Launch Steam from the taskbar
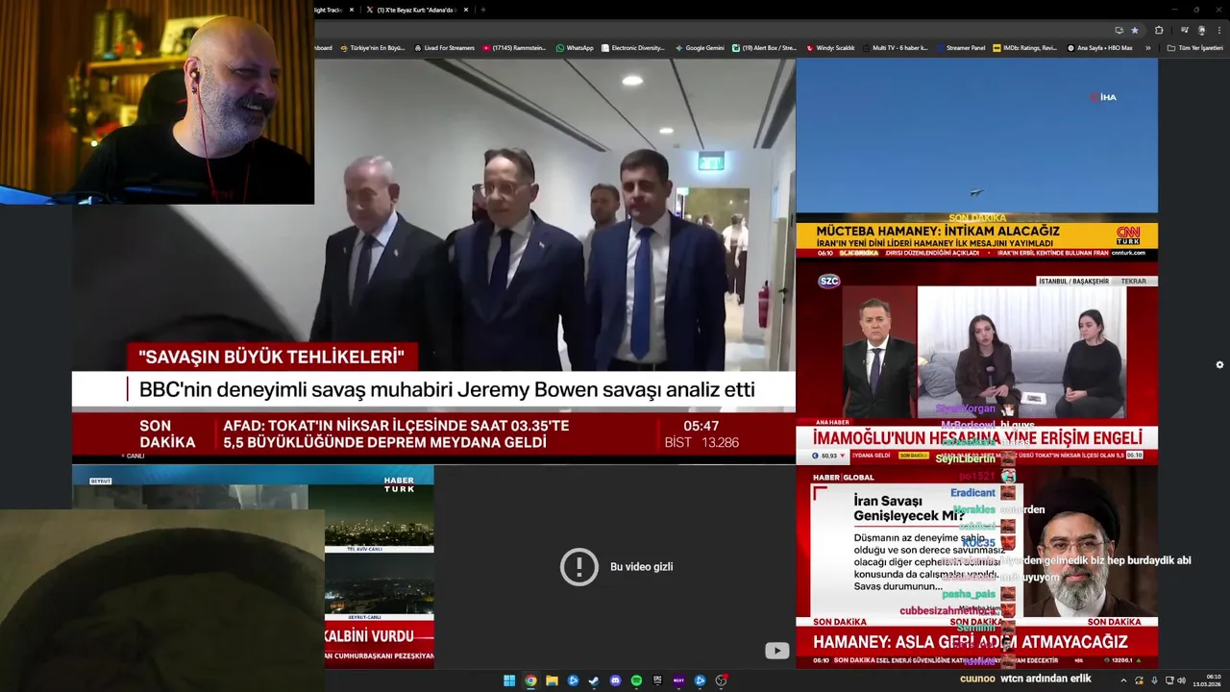Screen dimensions: 1230x692 594,680
